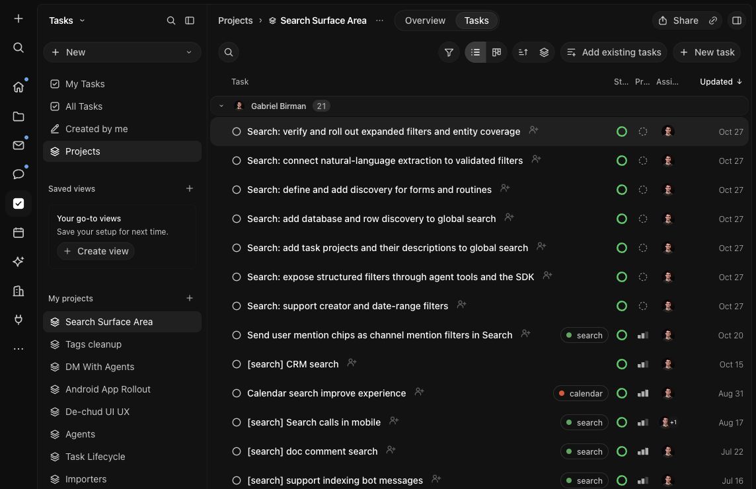
Task: Open assignee of '[search] Search calls in mobile'
Action: click(x=667, y=422)
